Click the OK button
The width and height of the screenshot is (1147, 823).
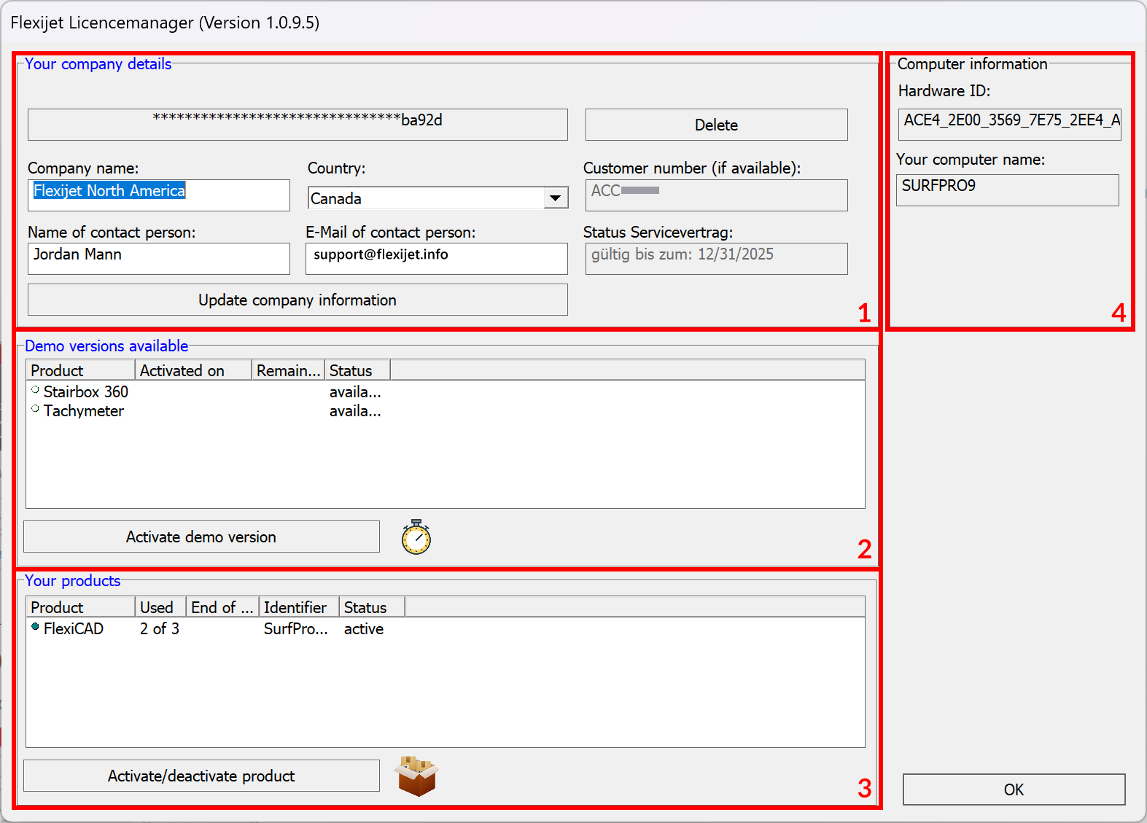[x=1014, y=789]
